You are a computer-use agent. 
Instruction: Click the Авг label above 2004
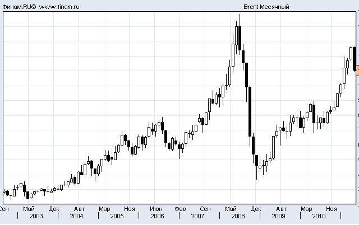[x=79, y=209]
